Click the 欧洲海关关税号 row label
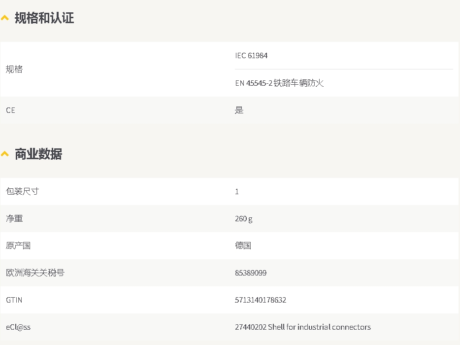The image size is (460, 345). point(35,273)
